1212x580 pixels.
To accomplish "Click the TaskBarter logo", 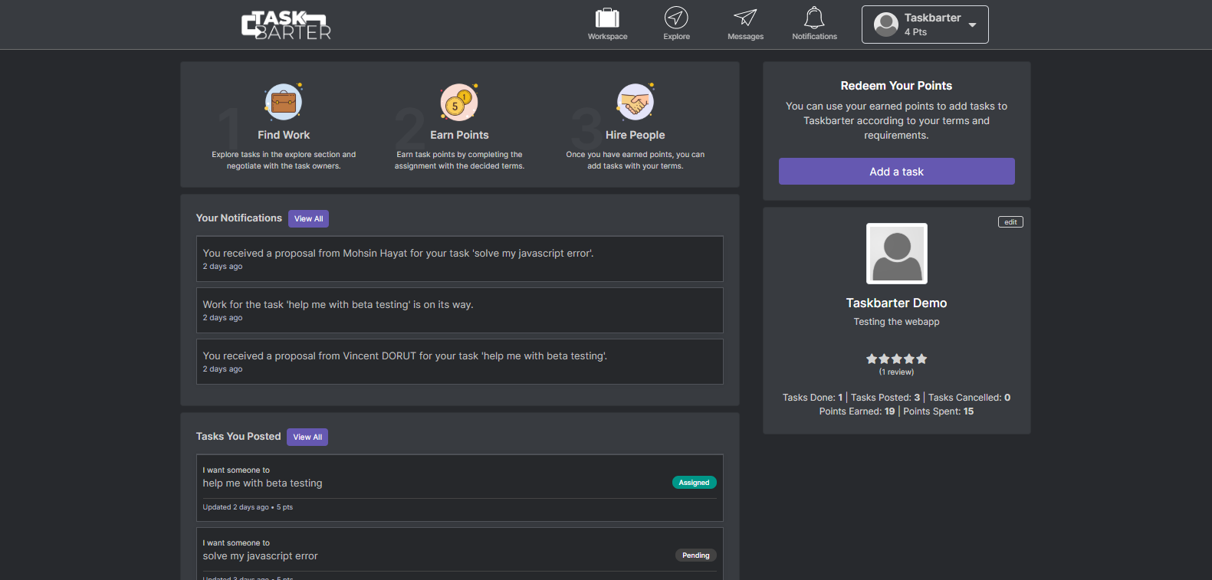I will coord(286,25).
